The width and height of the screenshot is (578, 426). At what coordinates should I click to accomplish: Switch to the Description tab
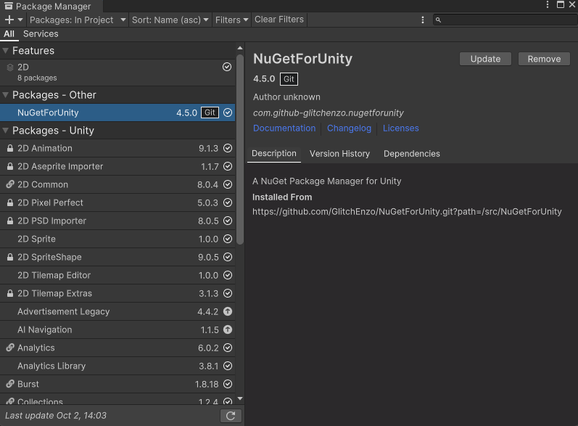click(274, 153)
